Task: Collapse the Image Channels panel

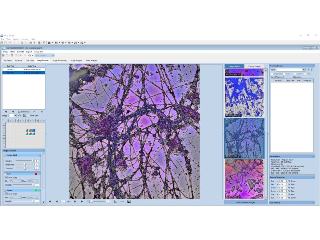Action: [44, 151]
